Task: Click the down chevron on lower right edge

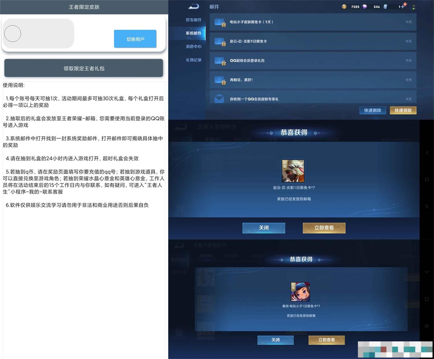Action: pyautogui.click(x=427, y=272)
